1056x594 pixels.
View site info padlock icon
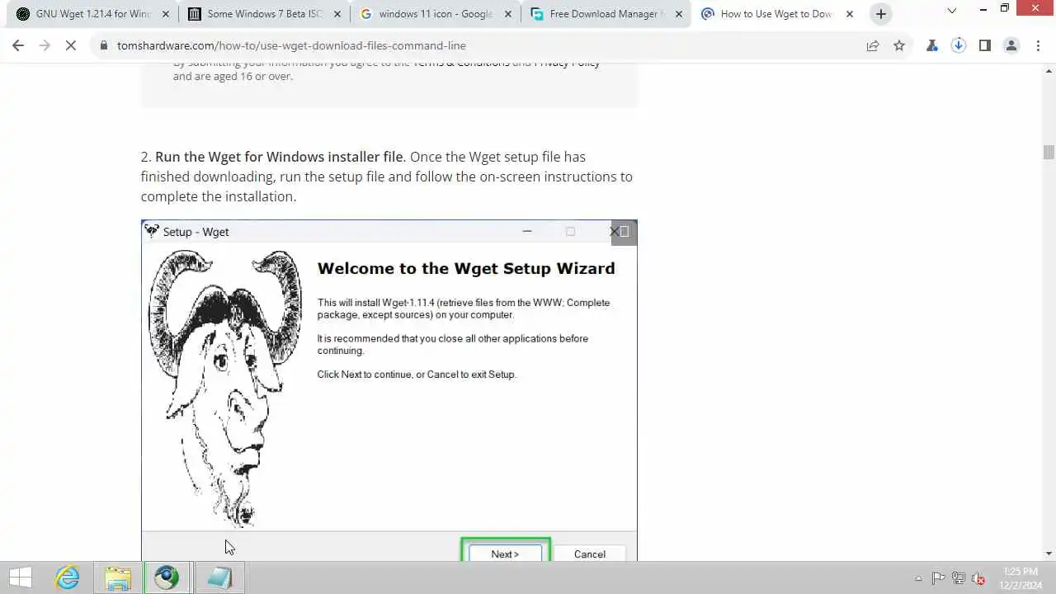click(104, 46)
